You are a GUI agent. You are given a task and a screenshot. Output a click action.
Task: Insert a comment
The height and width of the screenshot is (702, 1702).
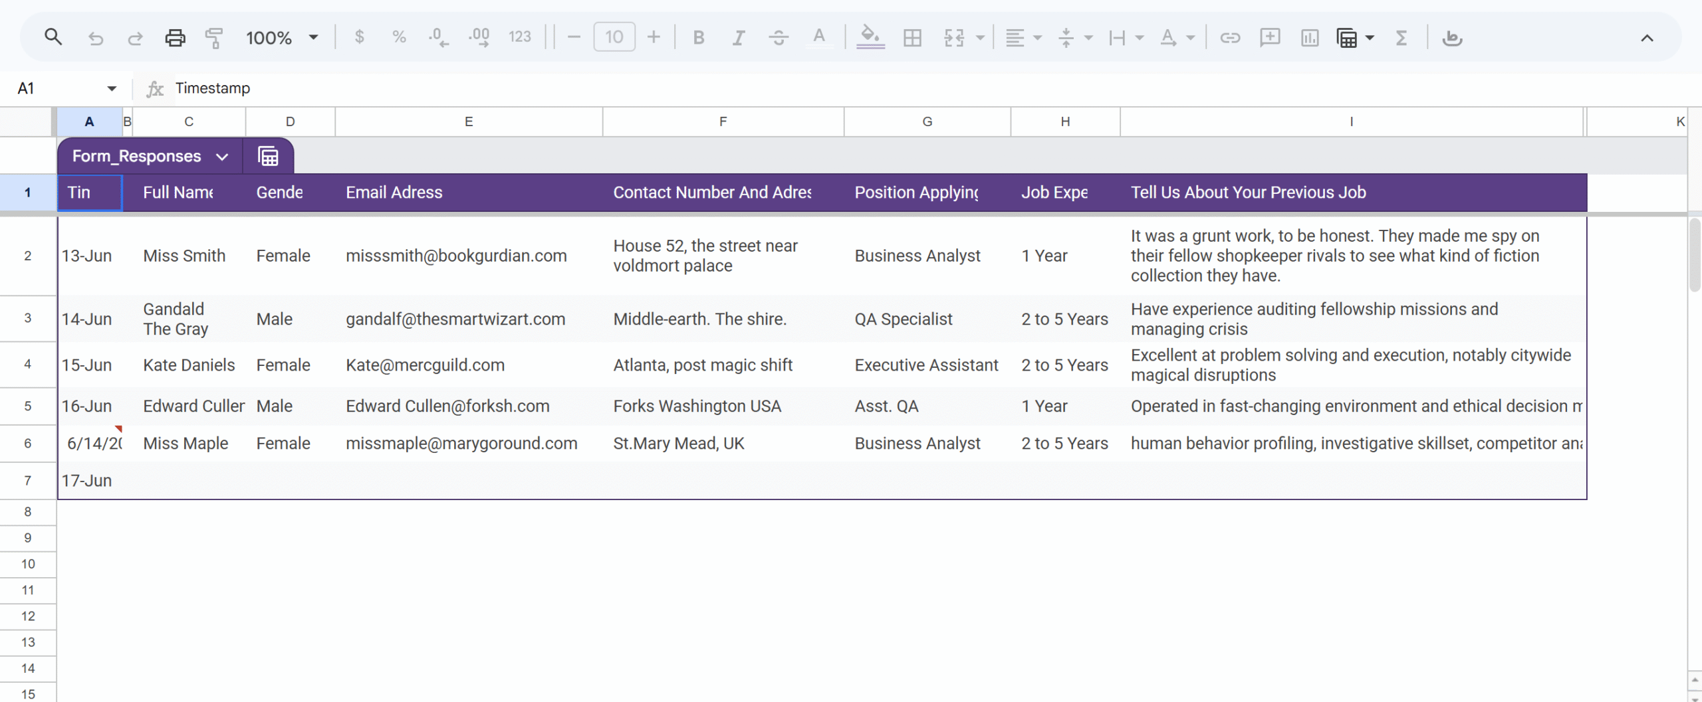pyautogui.click(x=1270, y=38)
